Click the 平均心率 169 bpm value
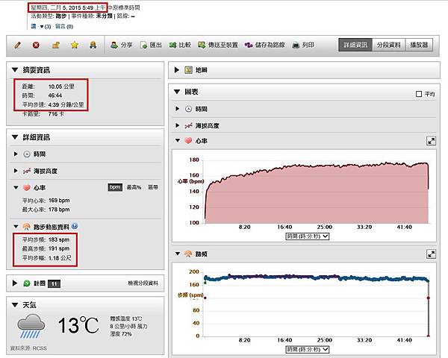The image size is (448, 358). [x=59, y=201]
